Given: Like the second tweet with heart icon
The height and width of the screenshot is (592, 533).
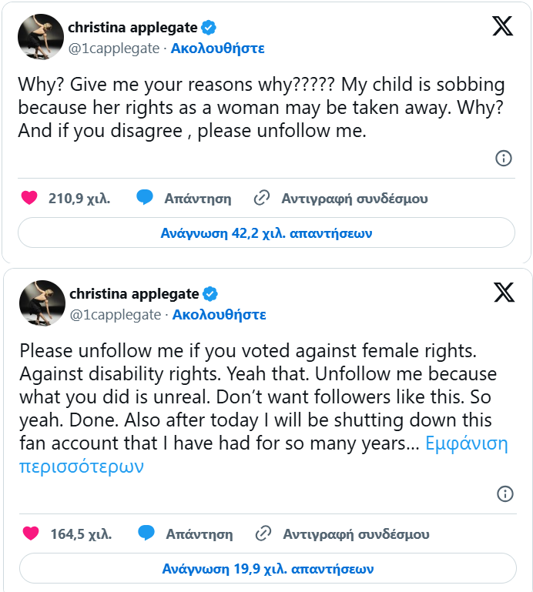Looking at the screenshot, I should coord(31,533).
